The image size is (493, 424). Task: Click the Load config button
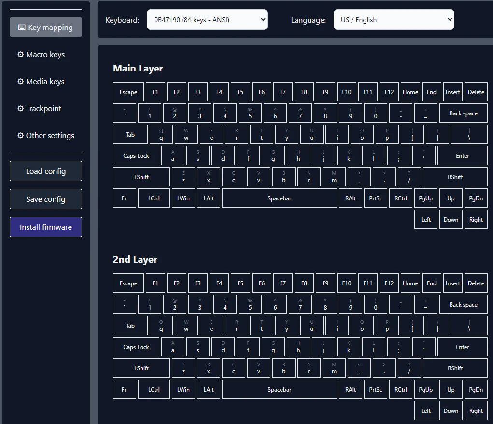click(x=46, y=171)
